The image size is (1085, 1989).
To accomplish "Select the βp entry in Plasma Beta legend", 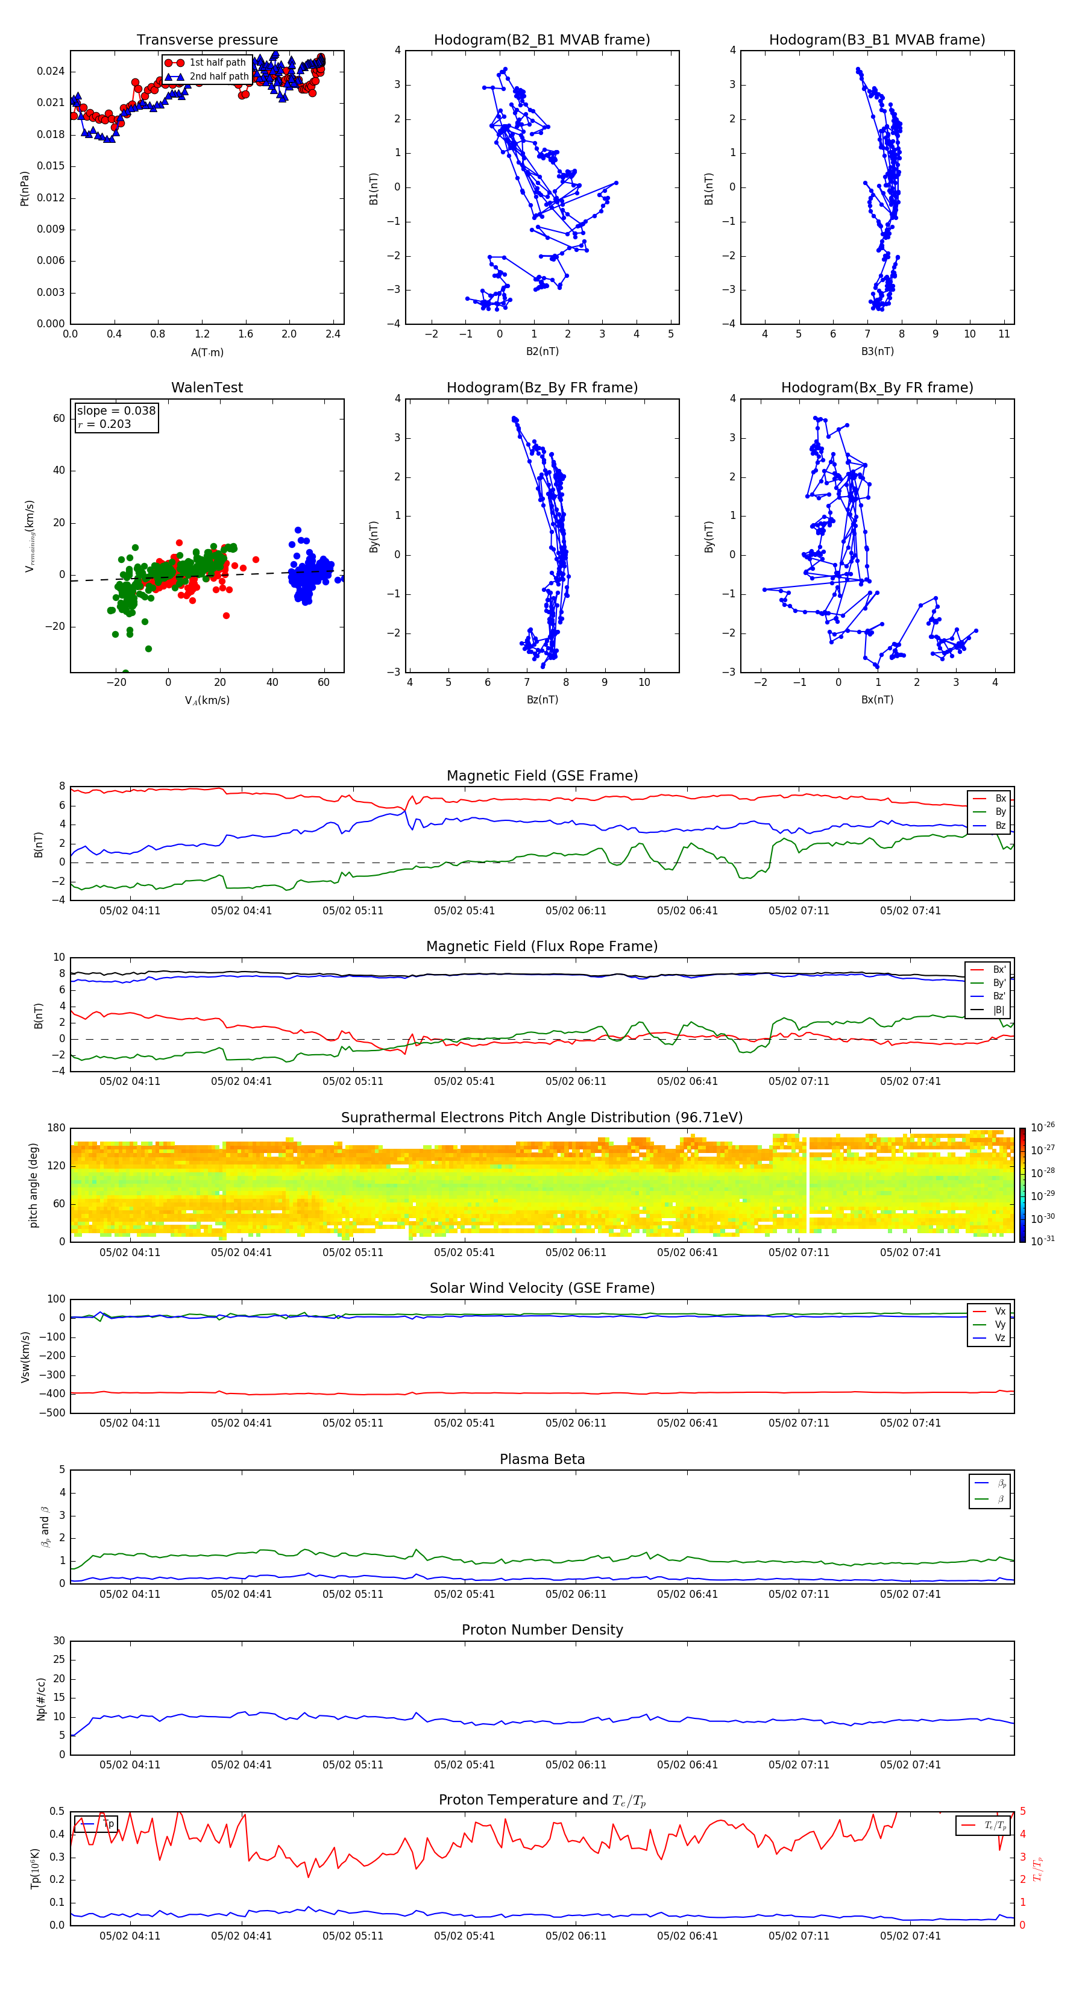I will 990,1483.
